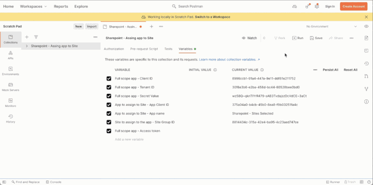Screen dimensions: 373x185
Task: Uncheck App to assign to Site - App Client ID
Action: (x=109, y=105)
